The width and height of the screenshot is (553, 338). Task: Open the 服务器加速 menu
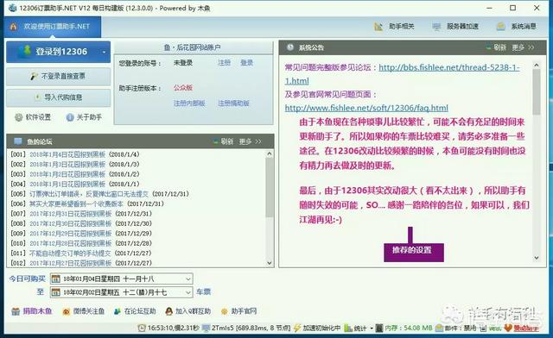455,27
